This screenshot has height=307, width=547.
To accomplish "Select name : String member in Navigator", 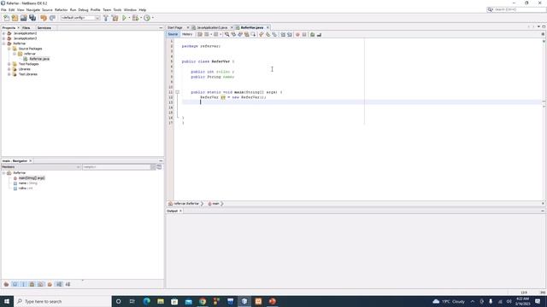I will [x=27, y=183].
